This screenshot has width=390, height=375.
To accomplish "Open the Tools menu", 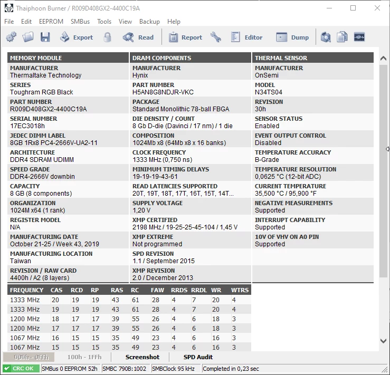I will (x=104, y=22).
